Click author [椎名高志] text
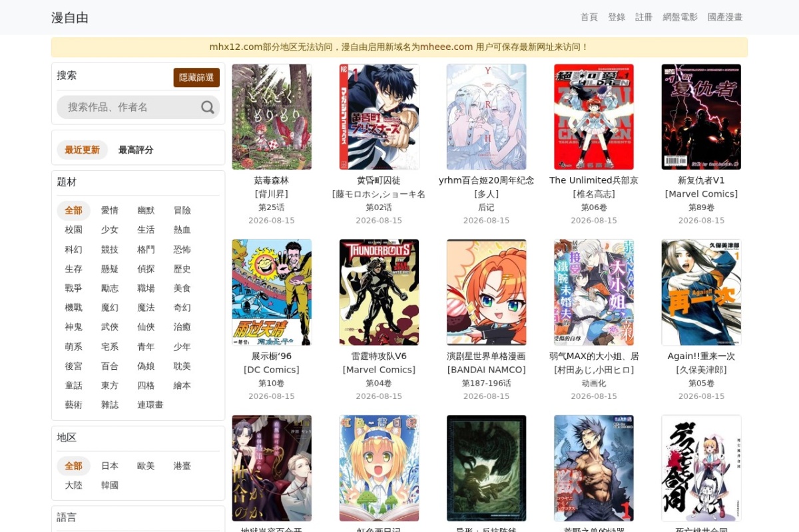799x532 pixels. [x=594, y=194]
